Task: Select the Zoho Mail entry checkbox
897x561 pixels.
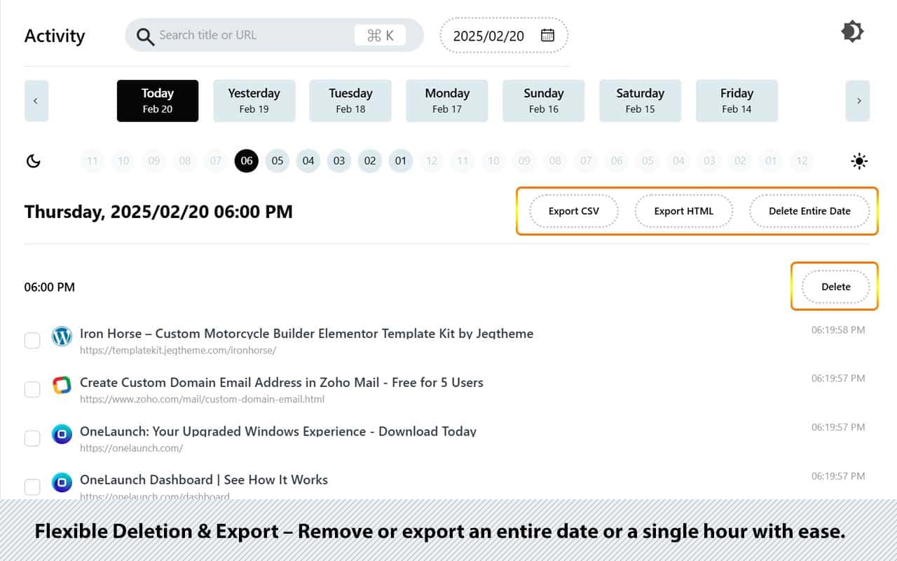Action: [32, 389]
